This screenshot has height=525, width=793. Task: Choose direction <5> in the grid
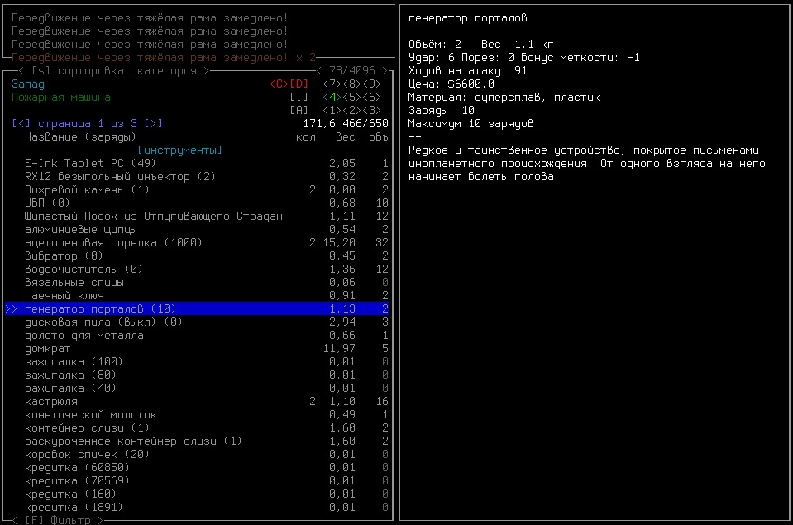point(351,97)
